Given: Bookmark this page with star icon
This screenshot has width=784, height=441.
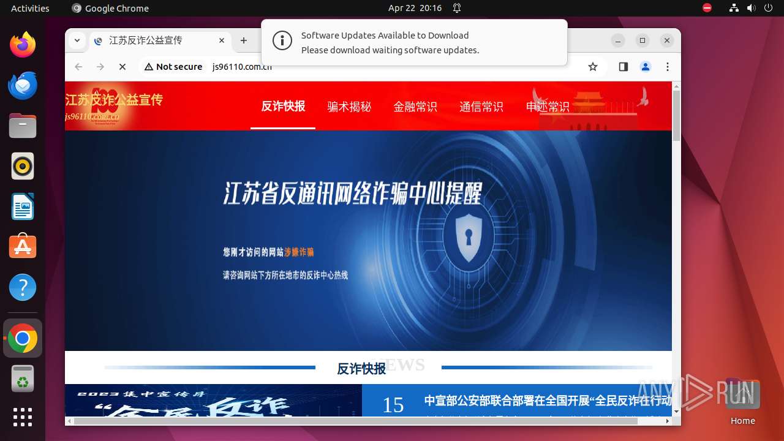Looking at the screenshot, I should click(592, 67).
